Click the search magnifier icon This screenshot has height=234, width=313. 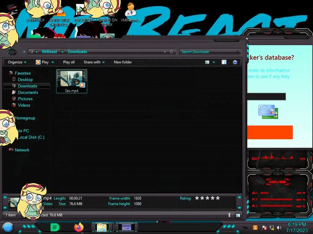pyautogui.click(x=238, y=52)
